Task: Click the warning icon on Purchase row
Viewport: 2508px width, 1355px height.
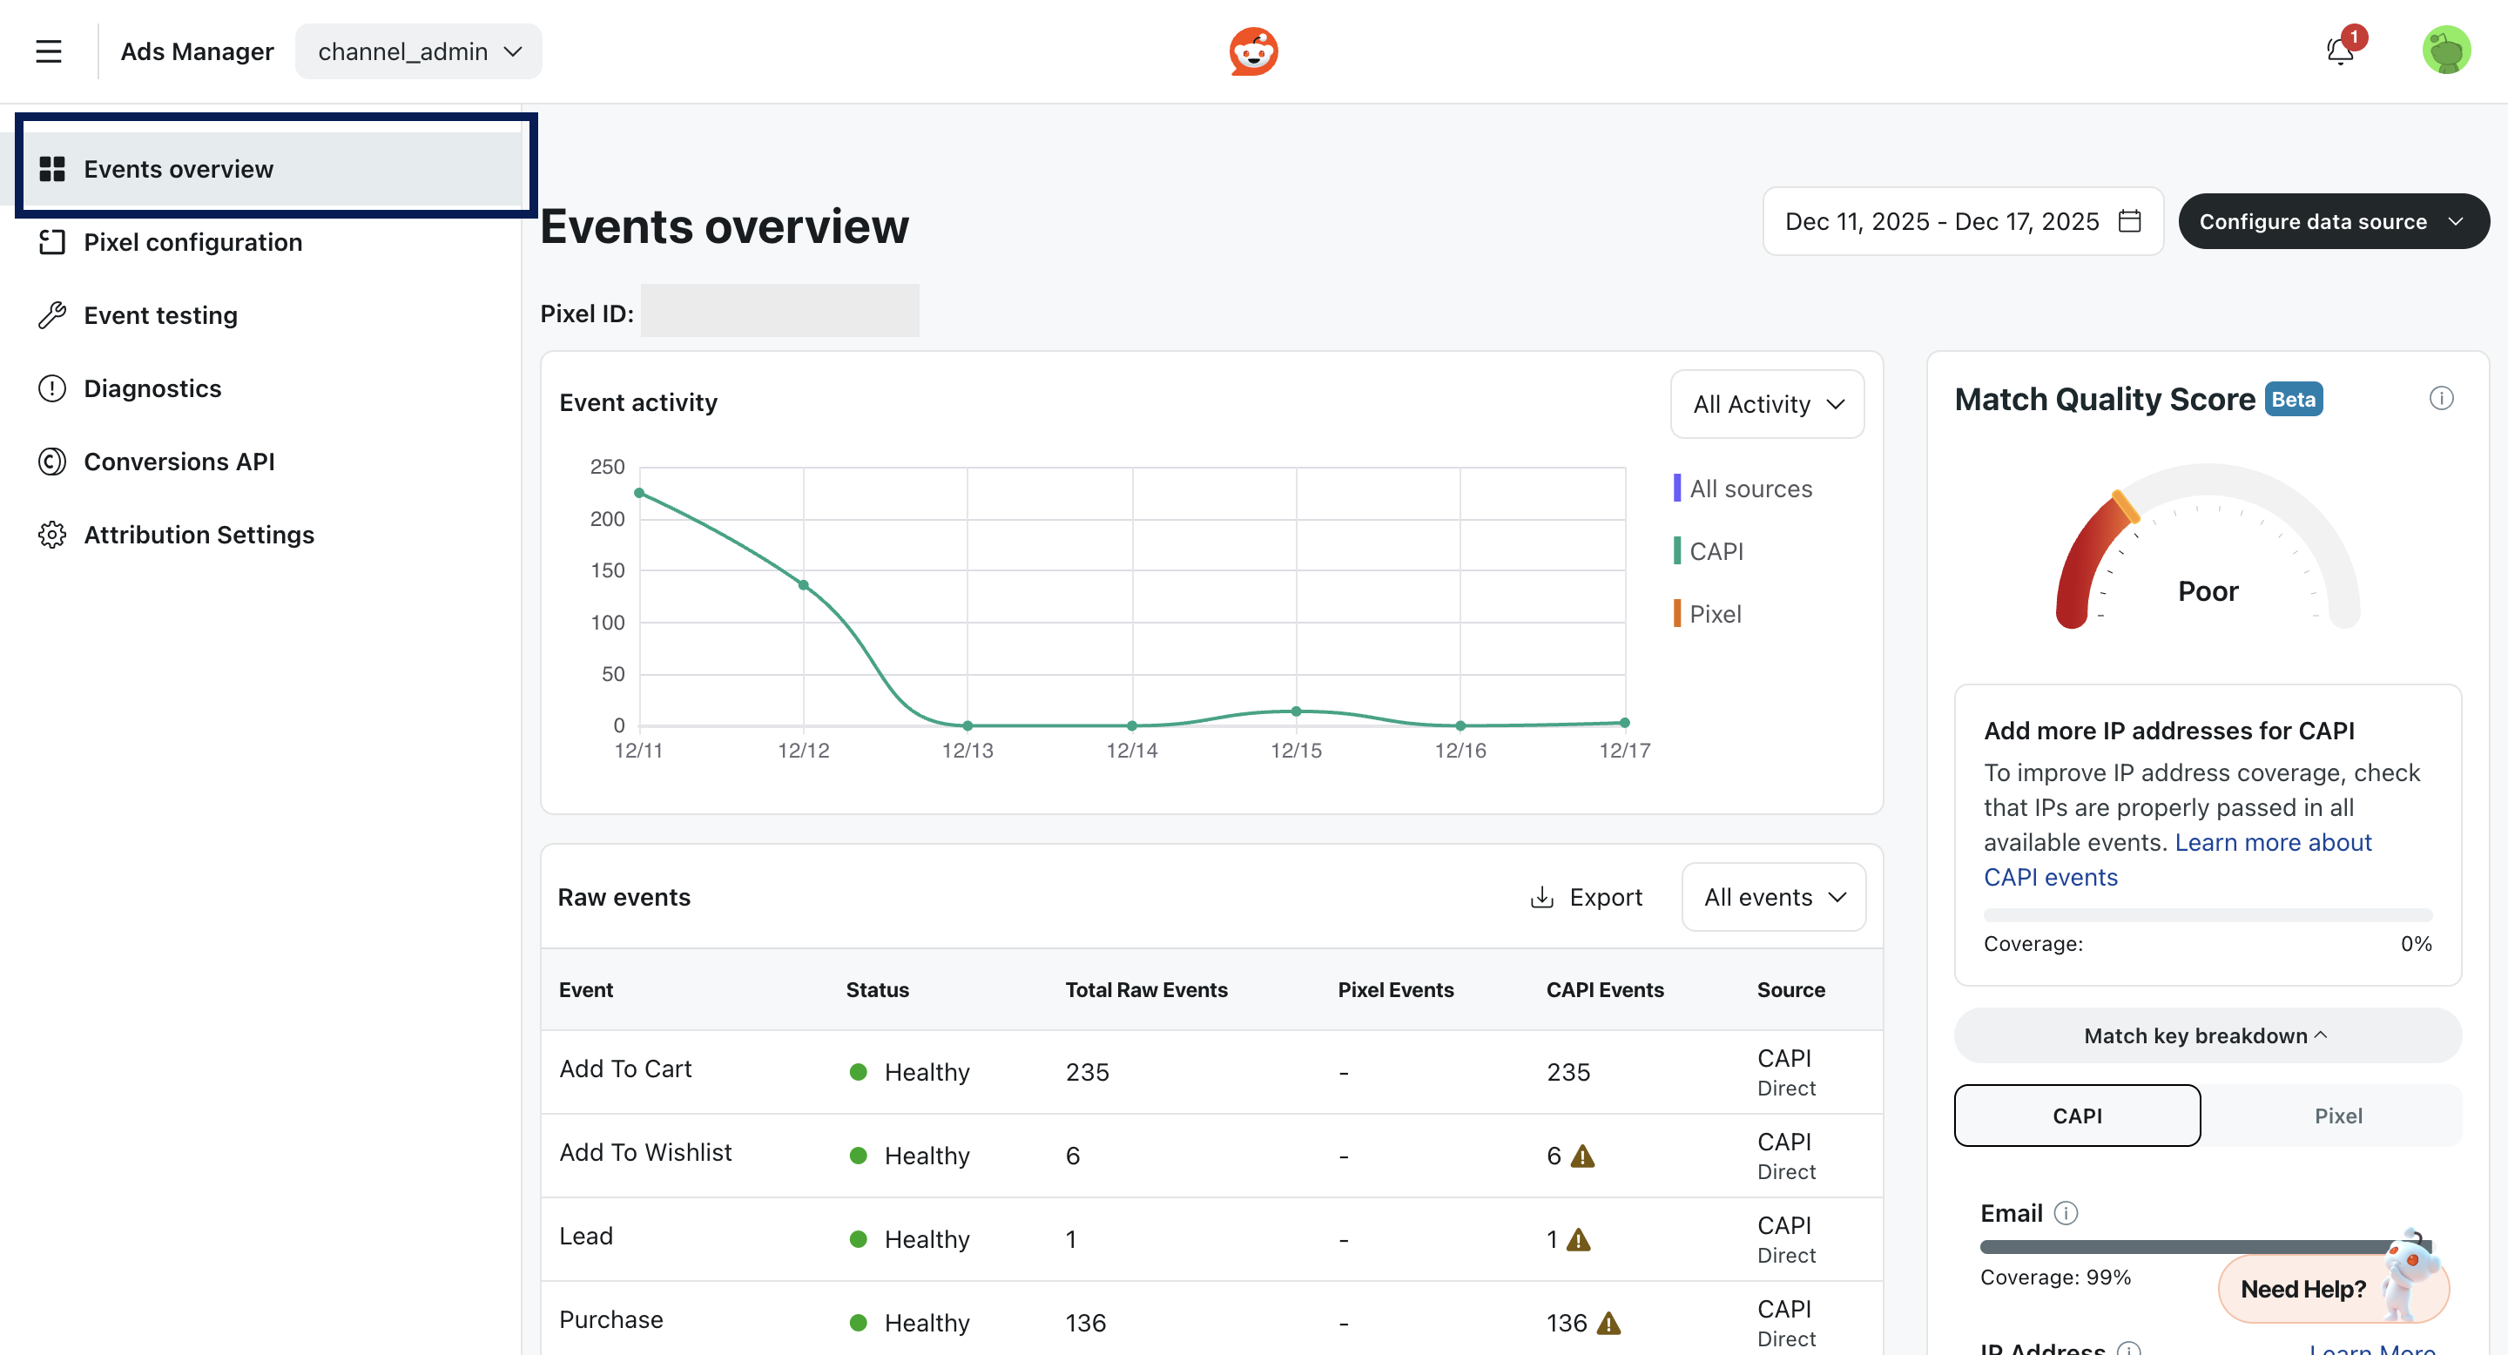Action: point(1609,1323)
